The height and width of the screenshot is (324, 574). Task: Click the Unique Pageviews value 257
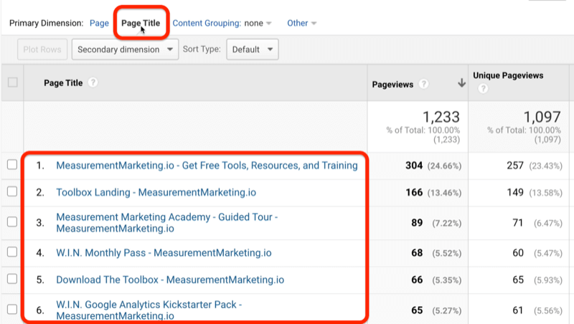[x=515, y=166]
